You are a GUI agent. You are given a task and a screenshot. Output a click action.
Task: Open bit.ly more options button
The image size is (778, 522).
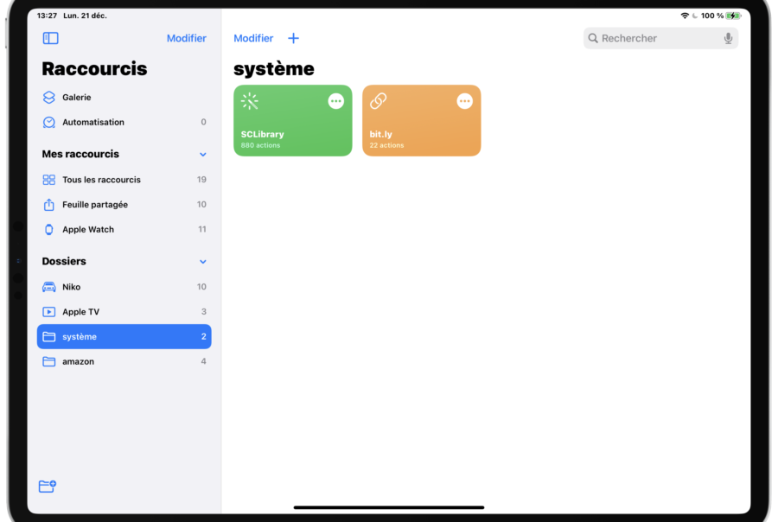(x=464, y=101)
